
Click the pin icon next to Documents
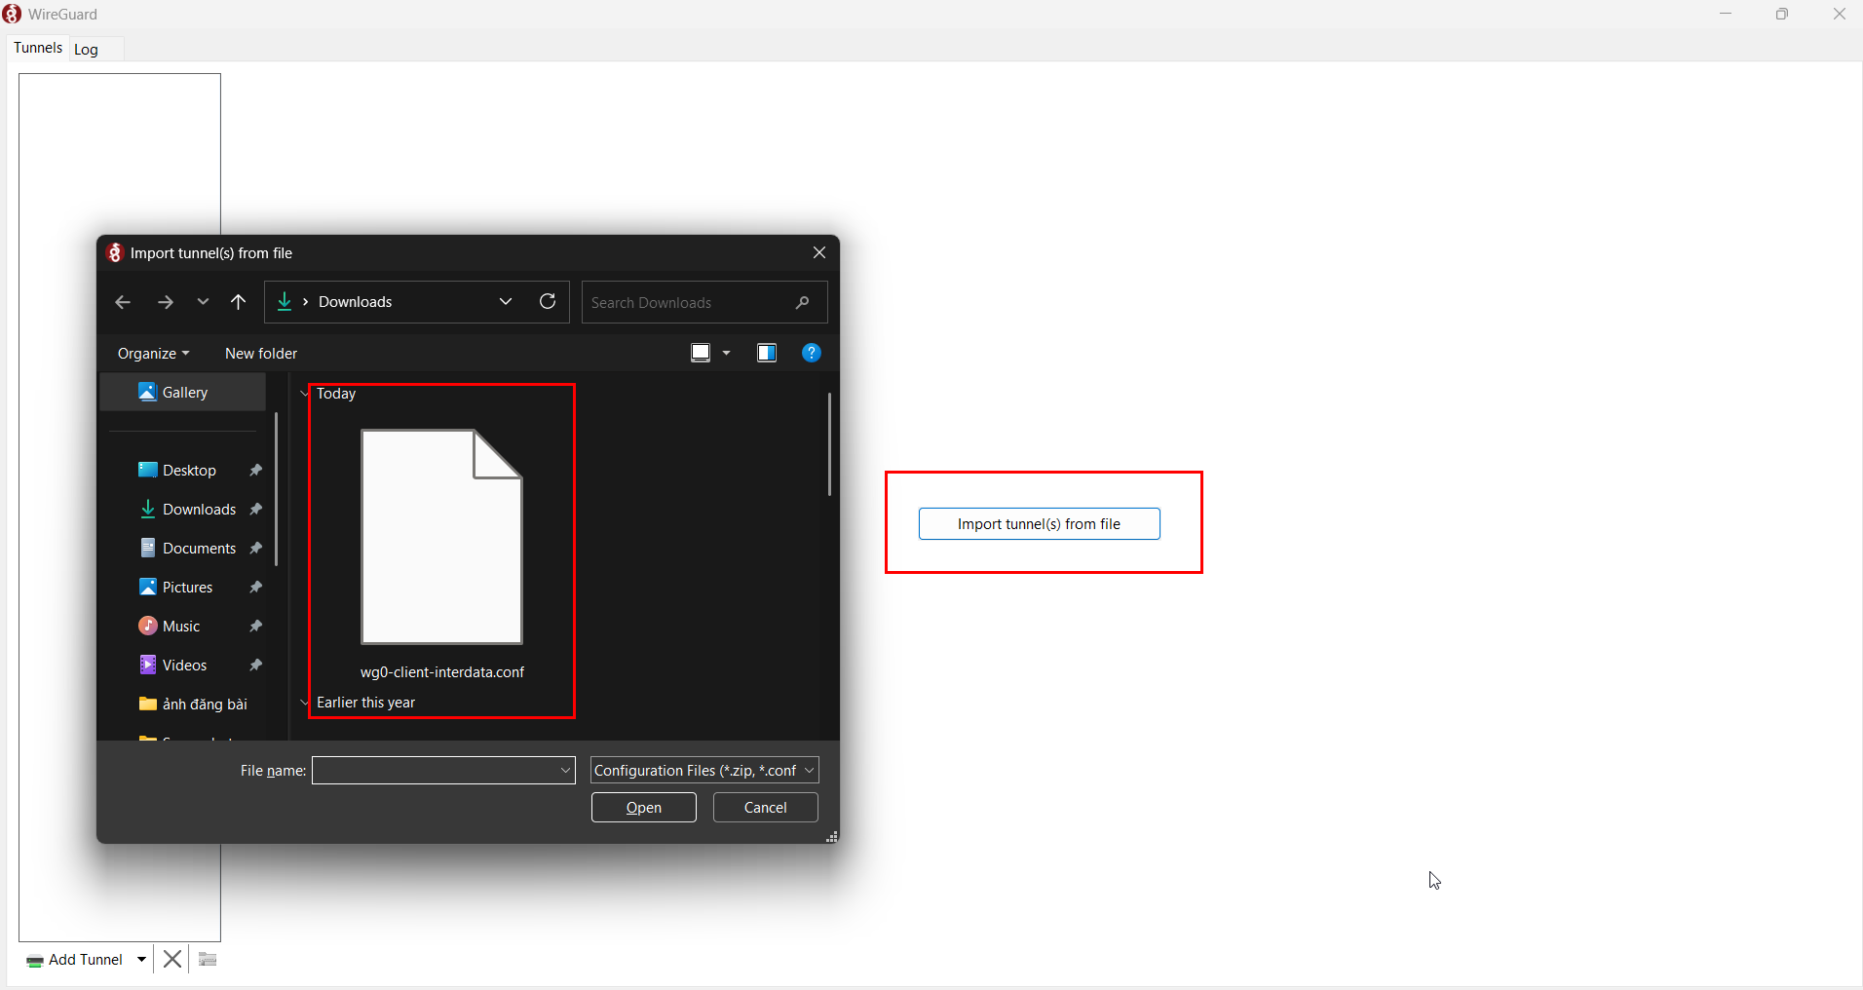pyautogui.click(x=255, y=549)
